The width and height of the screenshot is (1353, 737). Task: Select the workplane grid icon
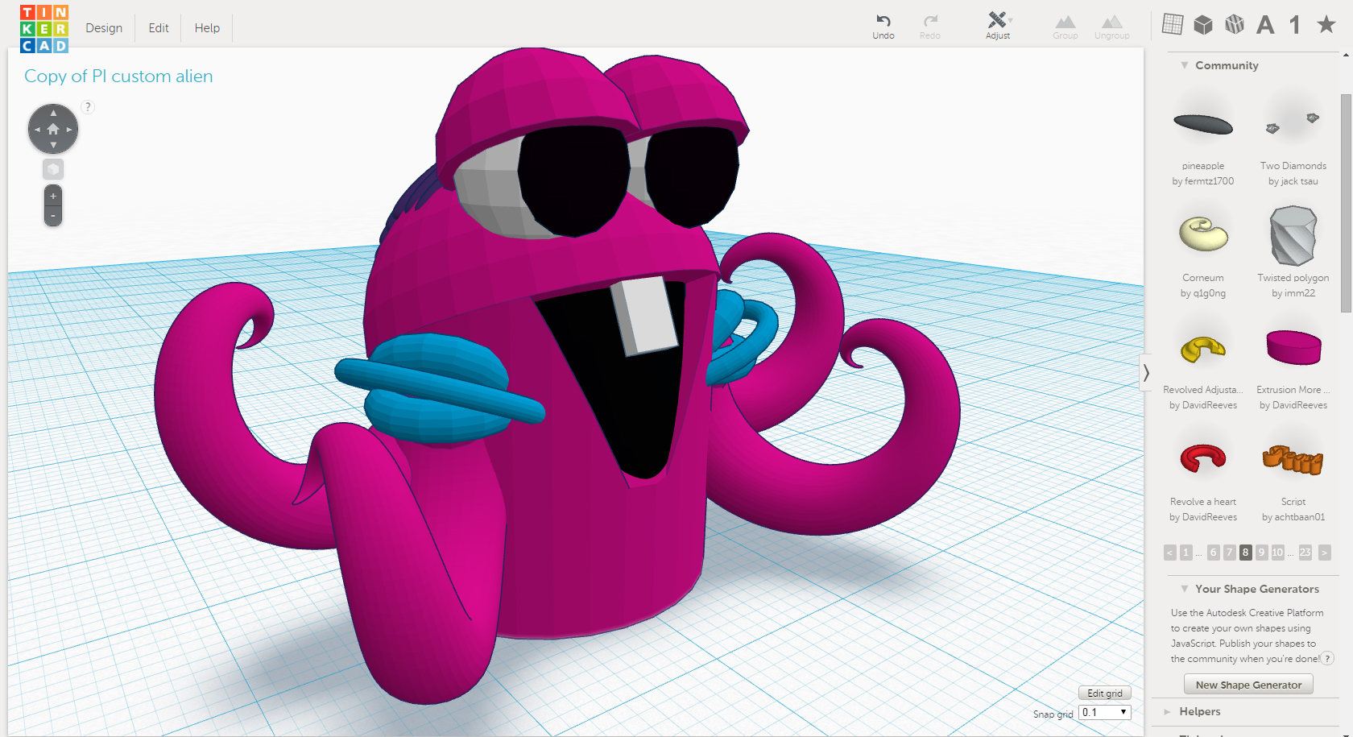click(1173, 24)
